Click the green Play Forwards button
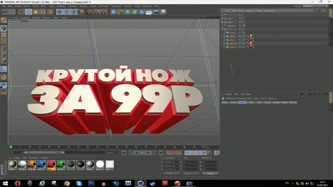The image size is (333, 187). pyautogui.click(x=142, y=153)
